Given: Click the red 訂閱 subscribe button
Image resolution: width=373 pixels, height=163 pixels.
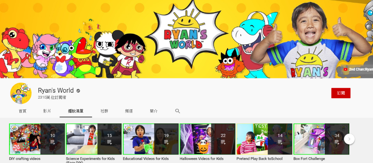Looking at the screenshot, I should (x=341, y=93).
